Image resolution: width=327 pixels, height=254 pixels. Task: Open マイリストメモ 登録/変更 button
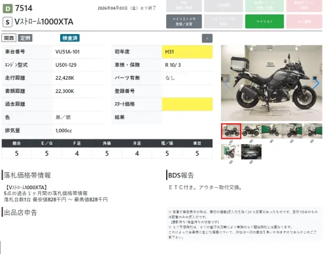(x=184, y=22)
